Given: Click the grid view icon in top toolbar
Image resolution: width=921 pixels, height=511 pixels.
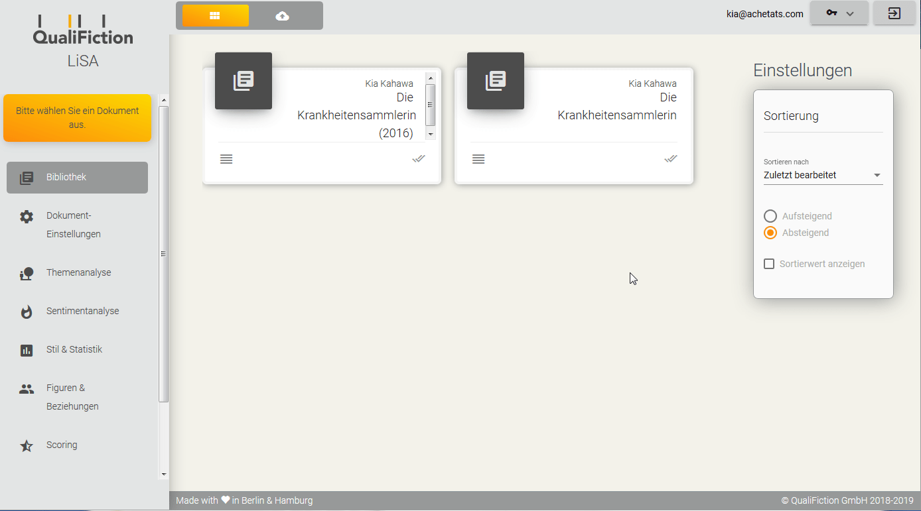Looking at the screenshot, I should tap(215, 16).
